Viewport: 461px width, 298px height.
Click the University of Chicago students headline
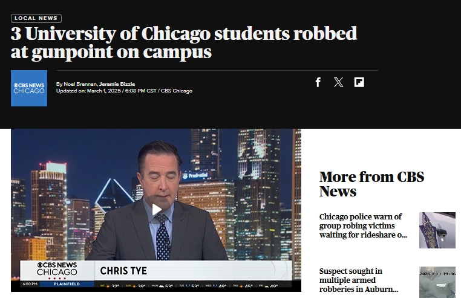tap(184, 42)
